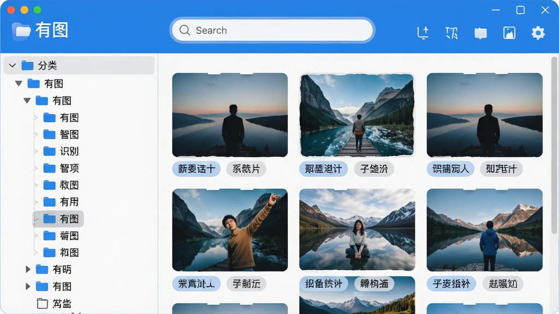Click the folder icon beside 教图
The height and width of the screenshot is (314, 559).
coord(50,185)
